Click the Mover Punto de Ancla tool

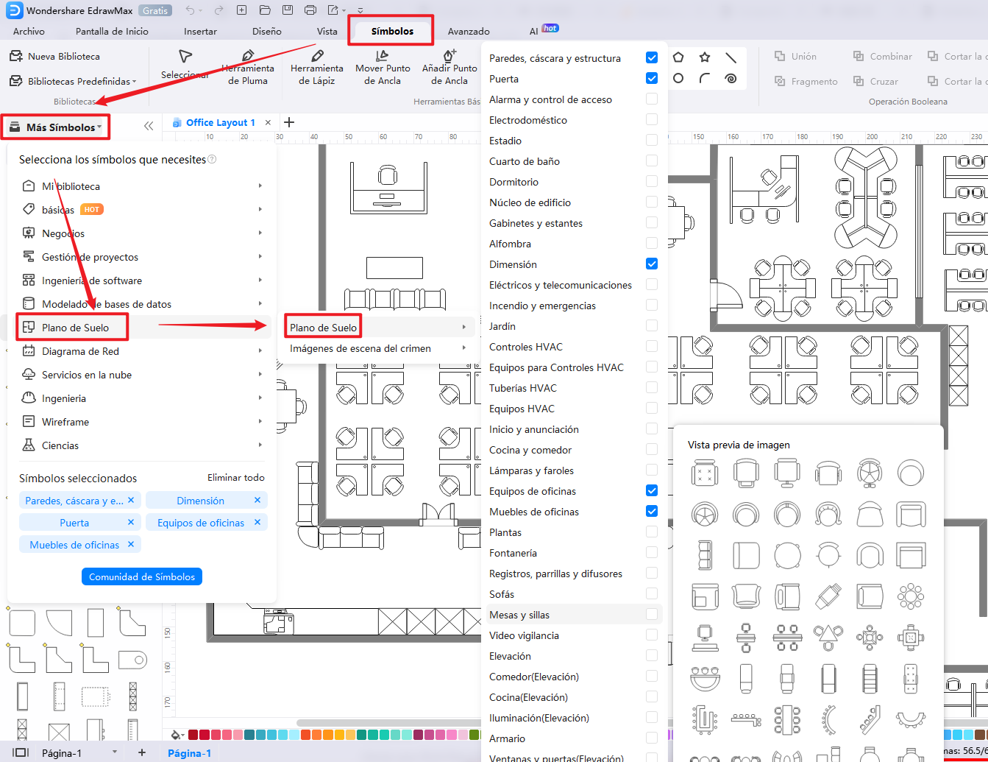383,67
